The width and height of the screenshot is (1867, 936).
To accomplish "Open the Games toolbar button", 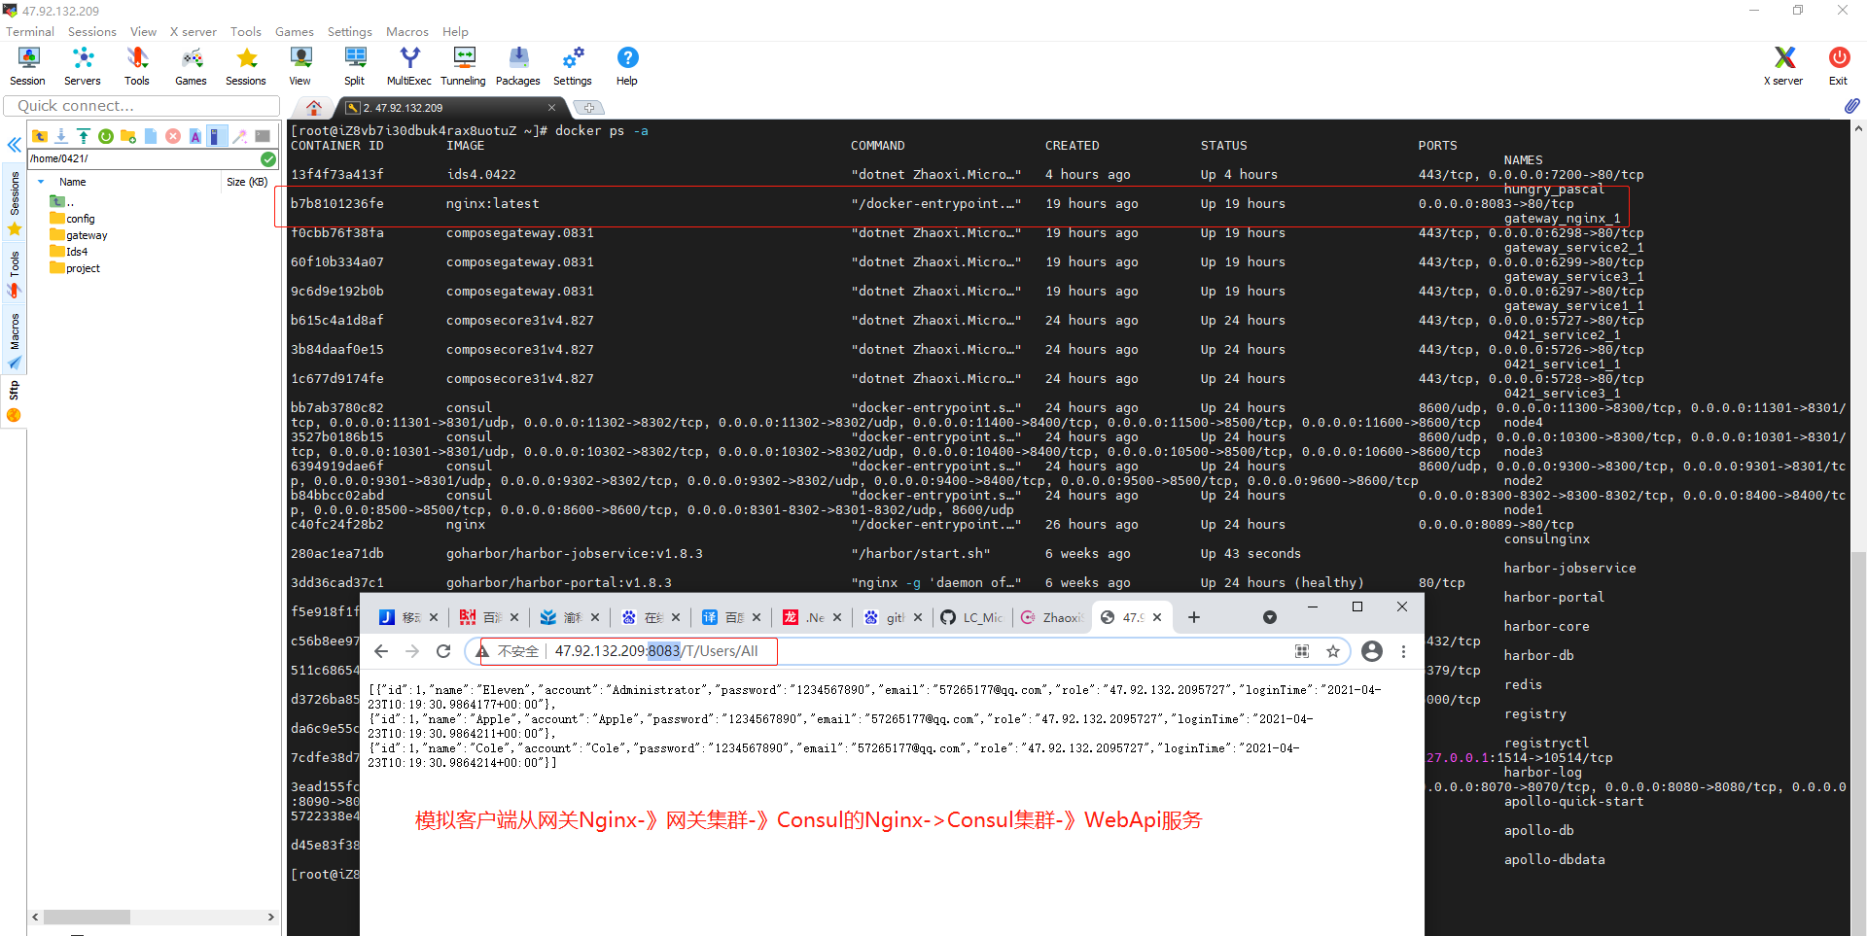I will (191, 66).
